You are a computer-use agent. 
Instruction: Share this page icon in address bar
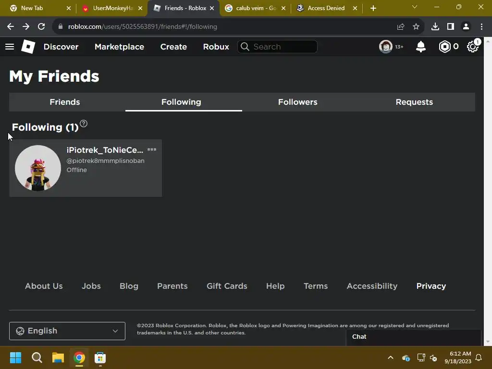pyautogui.click(x=401, y=27)
